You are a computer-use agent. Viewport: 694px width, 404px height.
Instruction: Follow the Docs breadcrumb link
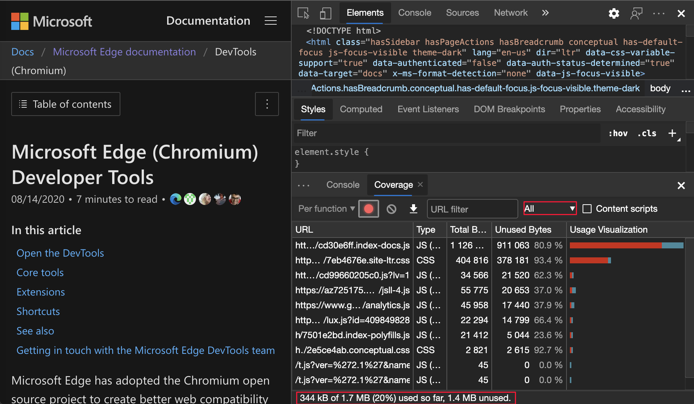(22, 52)
